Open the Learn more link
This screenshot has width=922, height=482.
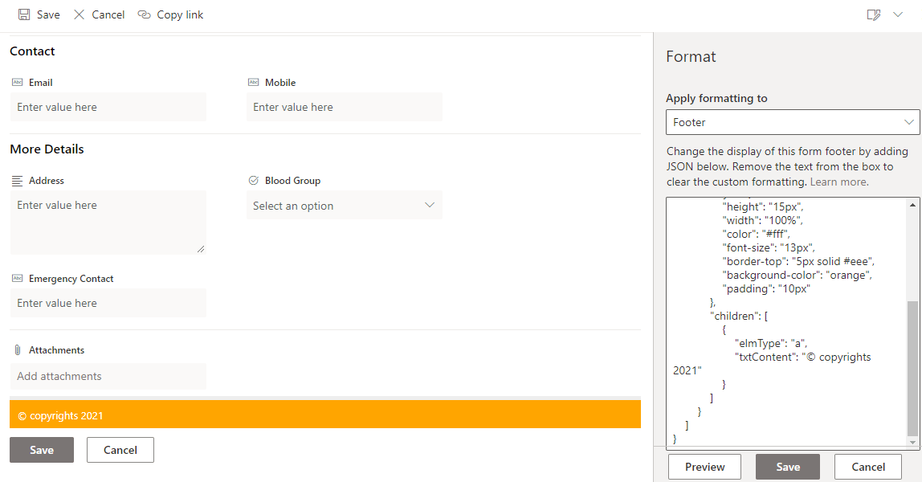point(838,181)
